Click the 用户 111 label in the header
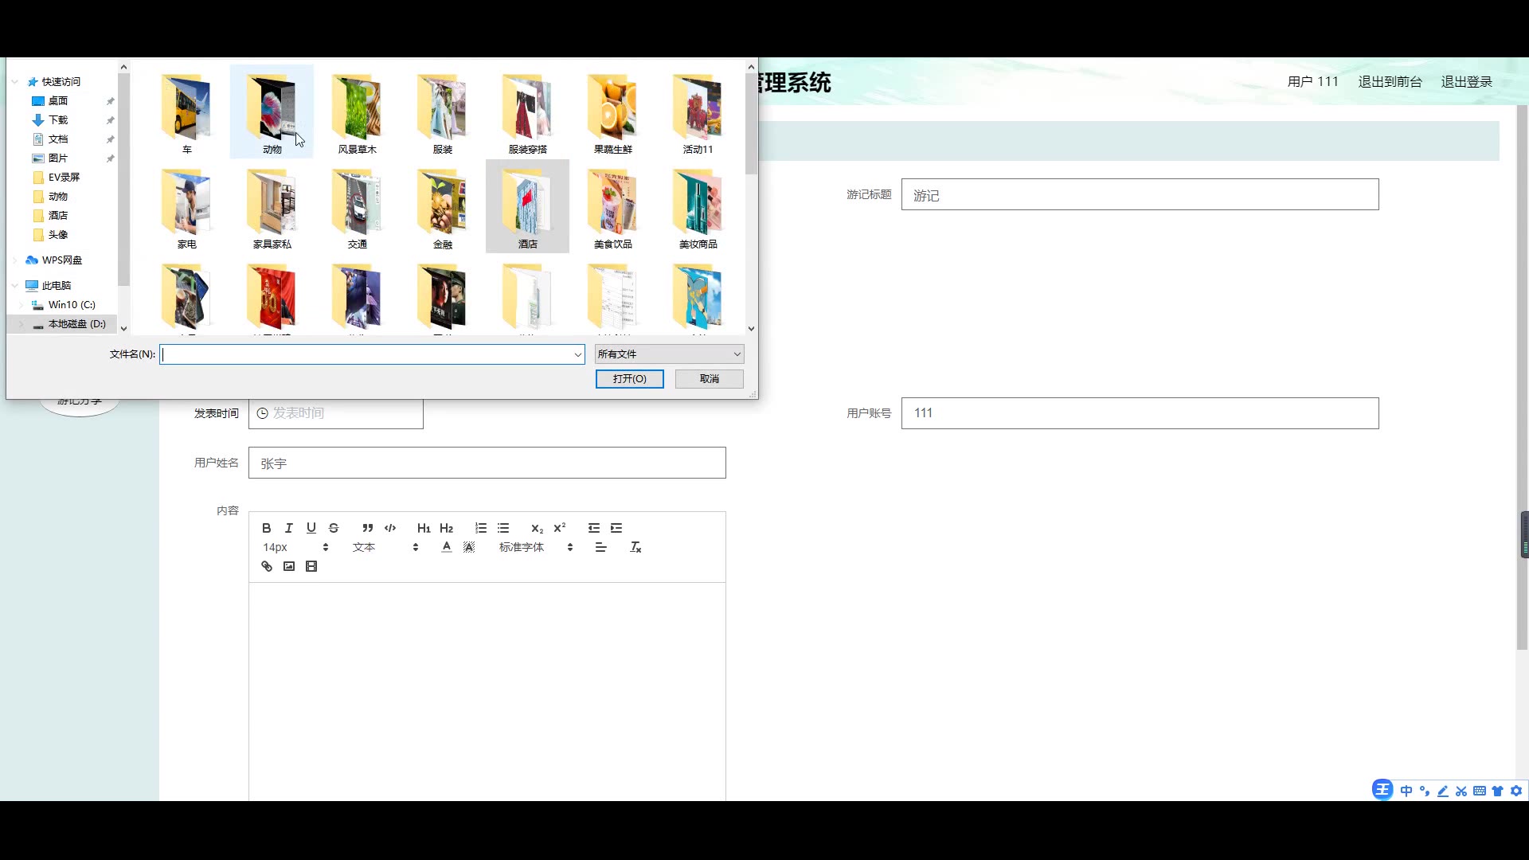The height and width of the screenshot is (860, 1529). [x=1312, y=81]
